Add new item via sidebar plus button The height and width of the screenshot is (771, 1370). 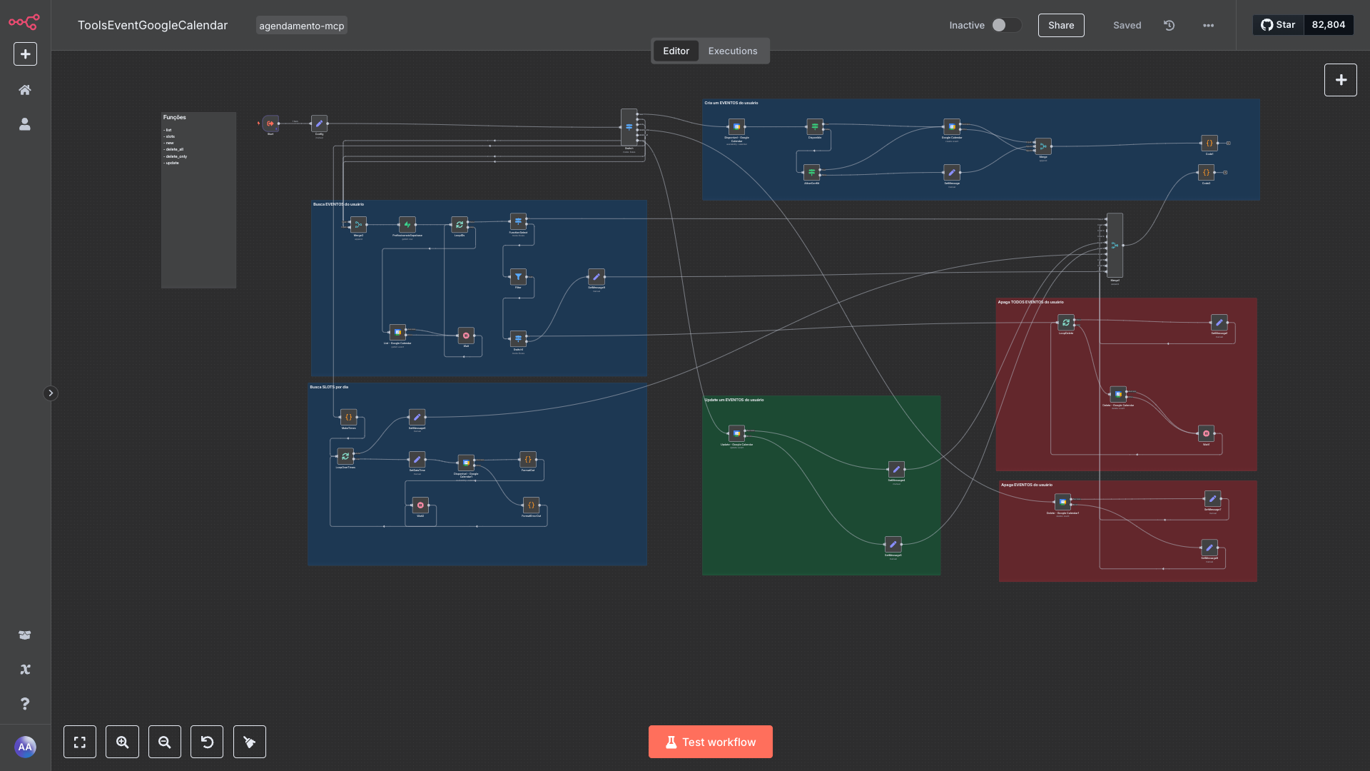point(25,54)
